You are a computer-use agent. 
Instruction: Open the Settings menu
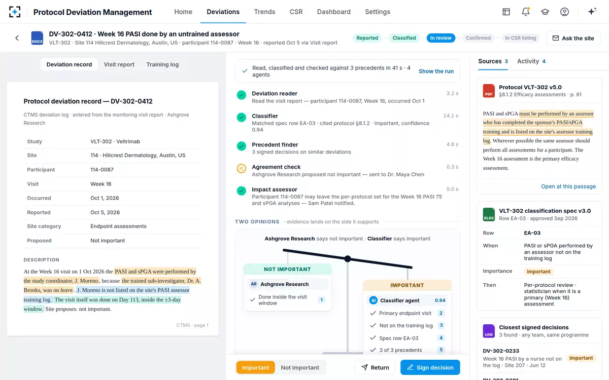(378, 12)
